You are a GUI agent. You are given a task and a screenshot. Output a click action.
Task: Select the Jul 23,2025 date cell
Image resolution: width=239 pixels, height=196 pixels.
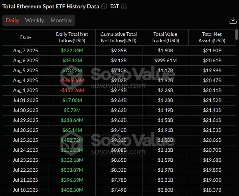point(26,160)
